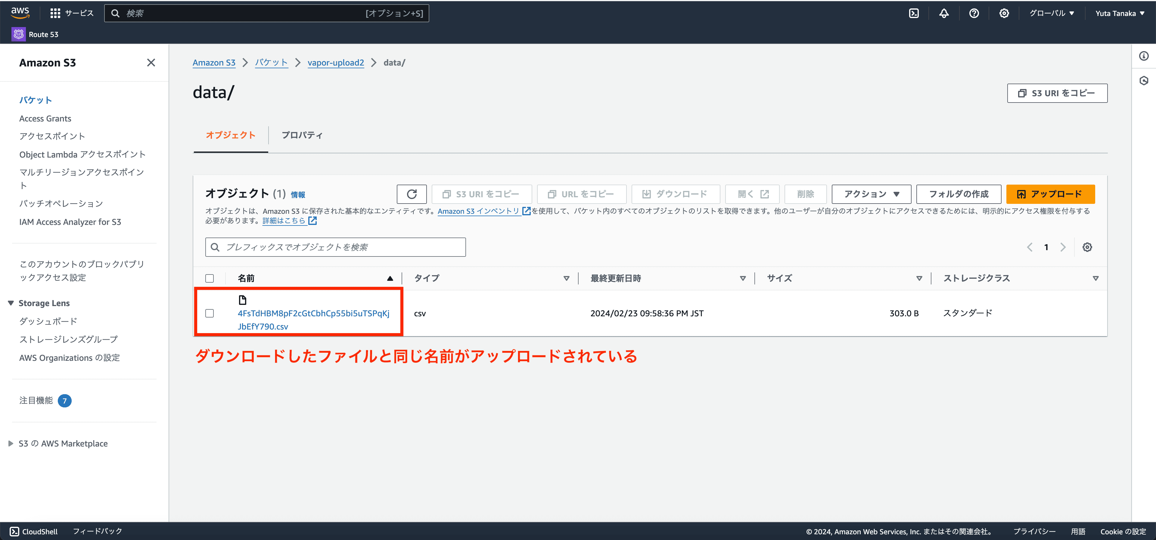The width and height of the screenshot is (1156, 540).
Task: Open CloudShell from top navigation icon
Action: pyautogui.click(x=914, y=14)
